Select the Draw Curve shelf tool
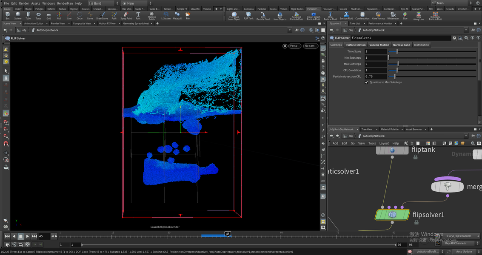Image resolution: width=482 pixels, height=255 pixels. [x=102, y=16]
